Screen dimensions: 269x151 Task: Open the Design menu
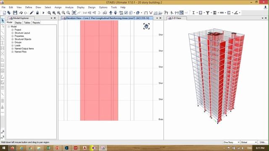click(92, 8)
